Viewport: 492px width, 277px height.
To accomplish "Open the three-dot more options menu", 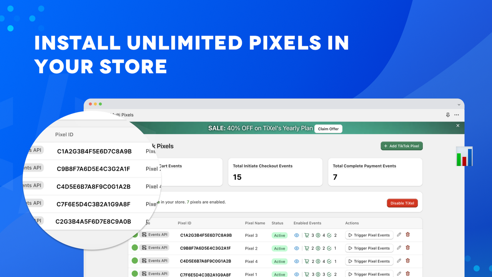I will click(457, 115).
